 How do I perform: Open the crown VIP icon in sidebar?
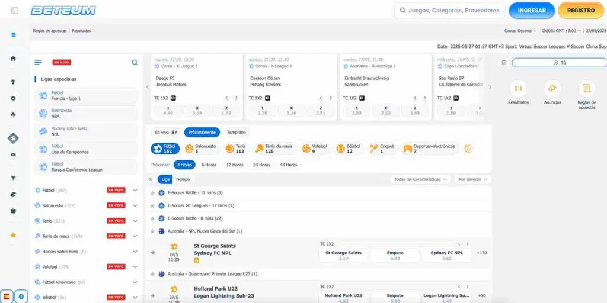pyautogui.click(x=13, y=235)
